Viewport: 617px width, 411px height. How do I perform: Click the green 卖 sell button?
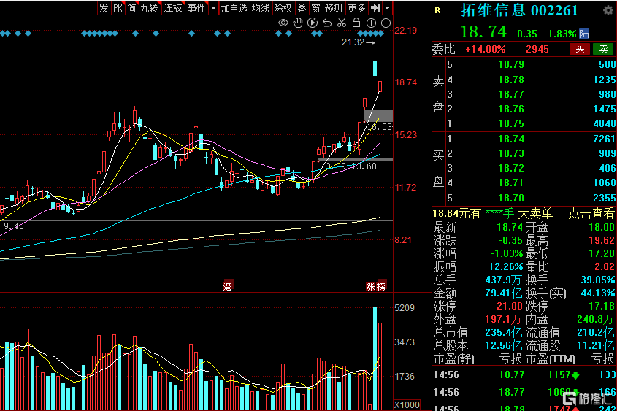click(x=603, y=49)
